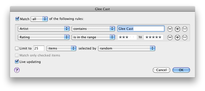This screenshot has width=205, height=91.
Task: Add a rule after the Rating row
Action: tap(177, 38)
